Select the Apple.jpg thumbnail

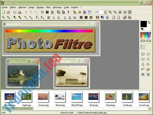pos(26,97)
